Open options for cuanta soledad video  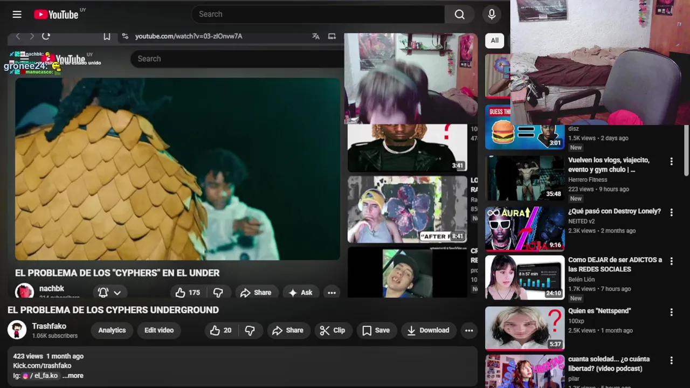[x=671, y=360]
